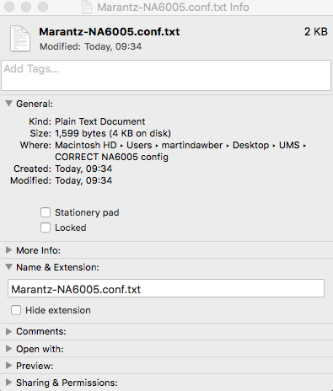This screenshot has height=391, width=333.
Task: Click the zoom window button
Action: [43, 7]
